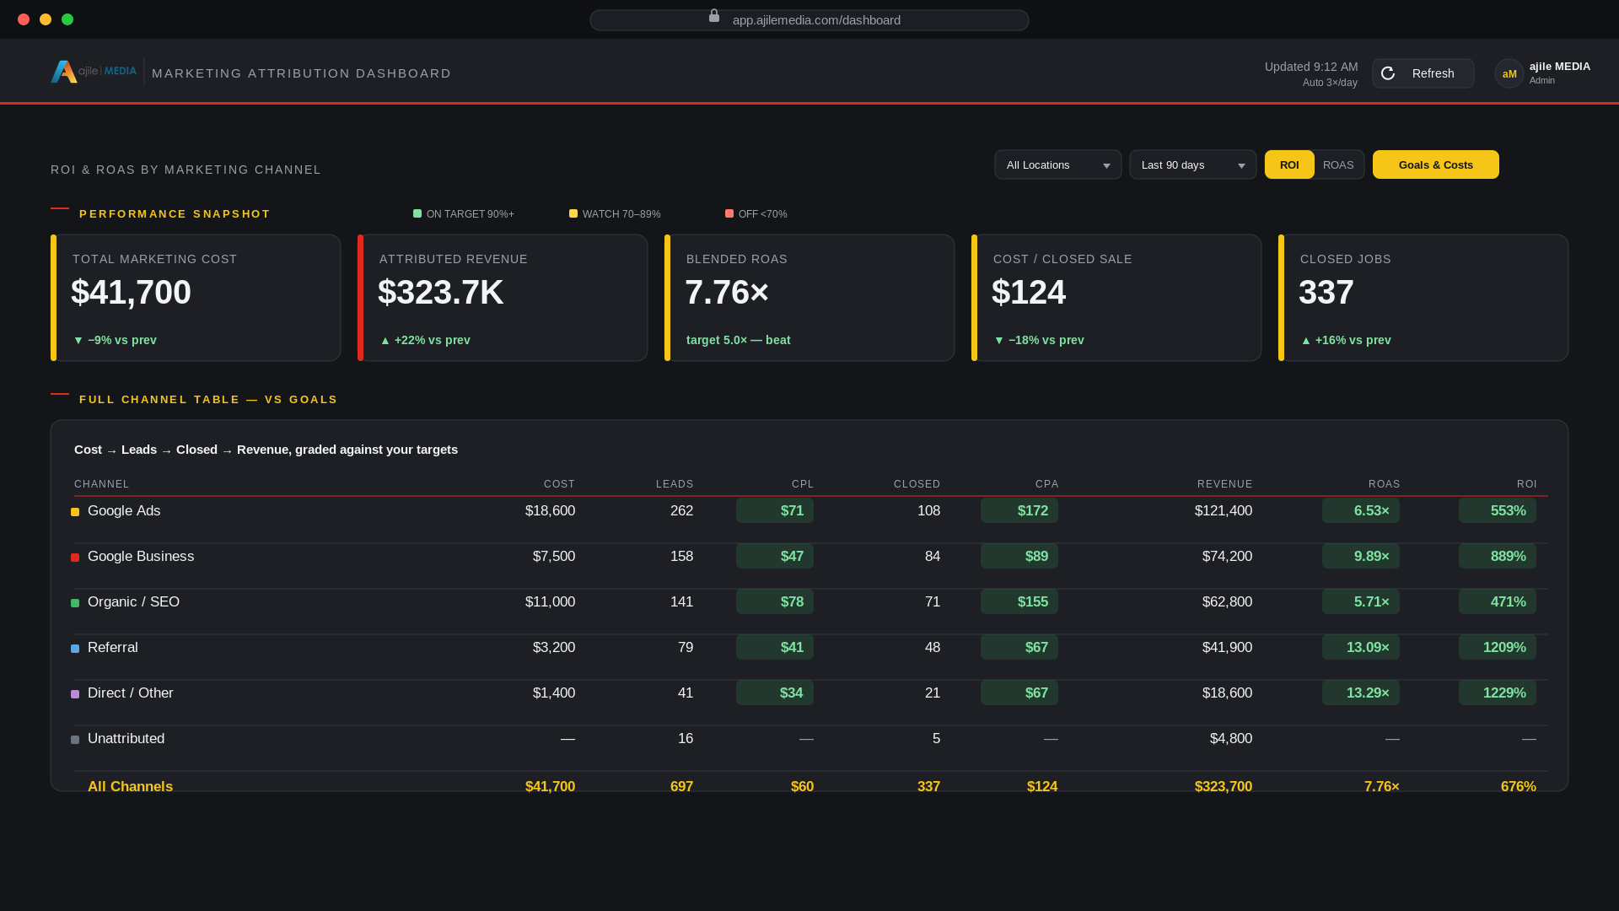
Task: Select the Cost / Closed Sale card
Action: 1116,298
